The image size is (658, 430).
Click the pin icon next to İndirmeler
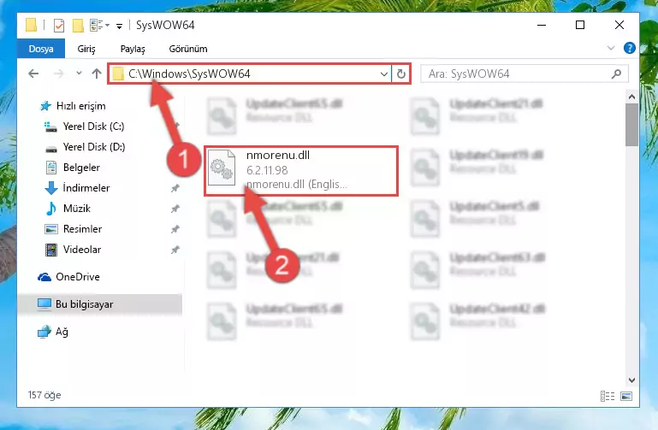(x=175, y=189)
